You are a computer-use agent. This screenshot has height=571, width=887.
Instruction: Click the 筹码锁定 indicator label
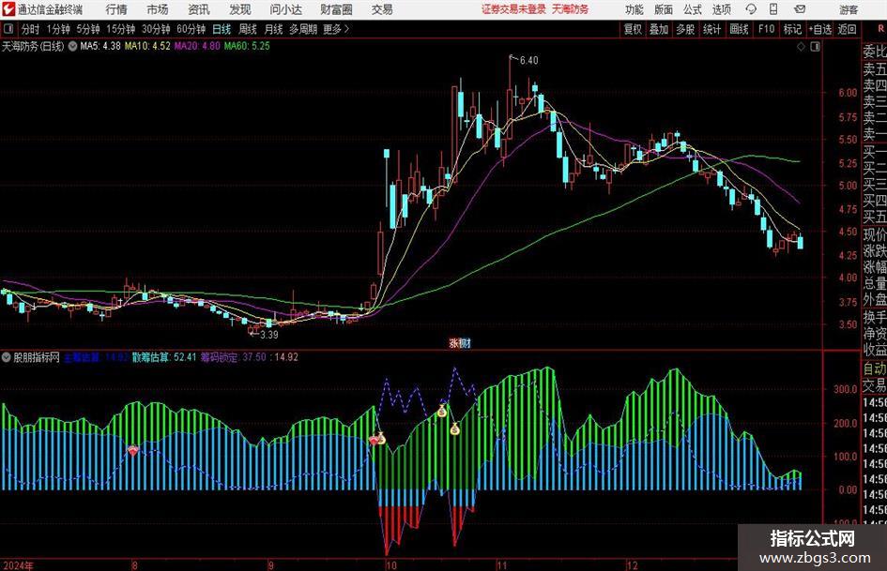click(x=220, y=357)
